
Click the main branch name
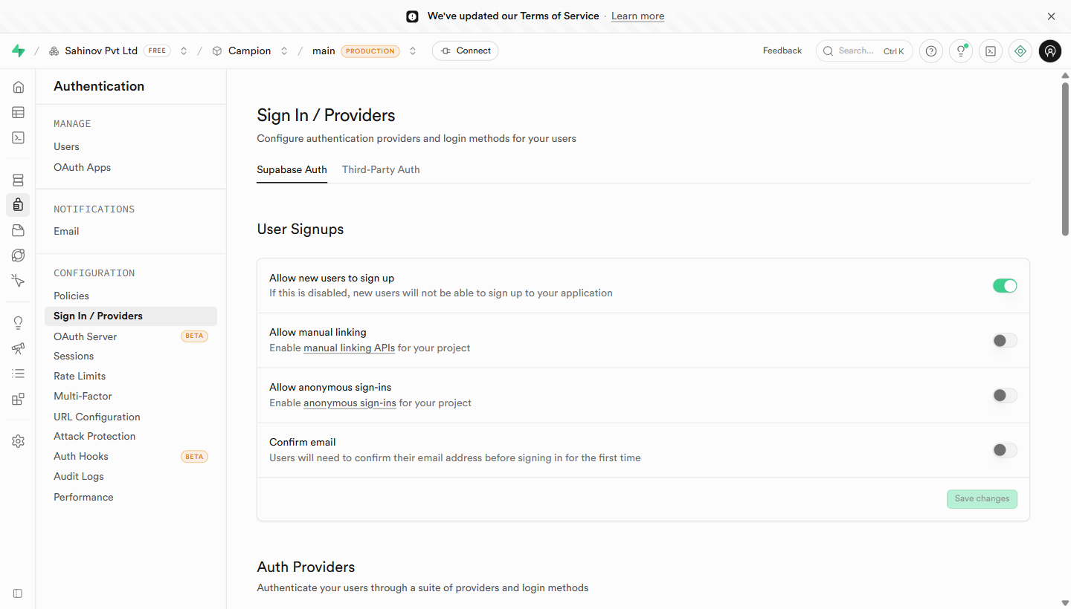324,51
